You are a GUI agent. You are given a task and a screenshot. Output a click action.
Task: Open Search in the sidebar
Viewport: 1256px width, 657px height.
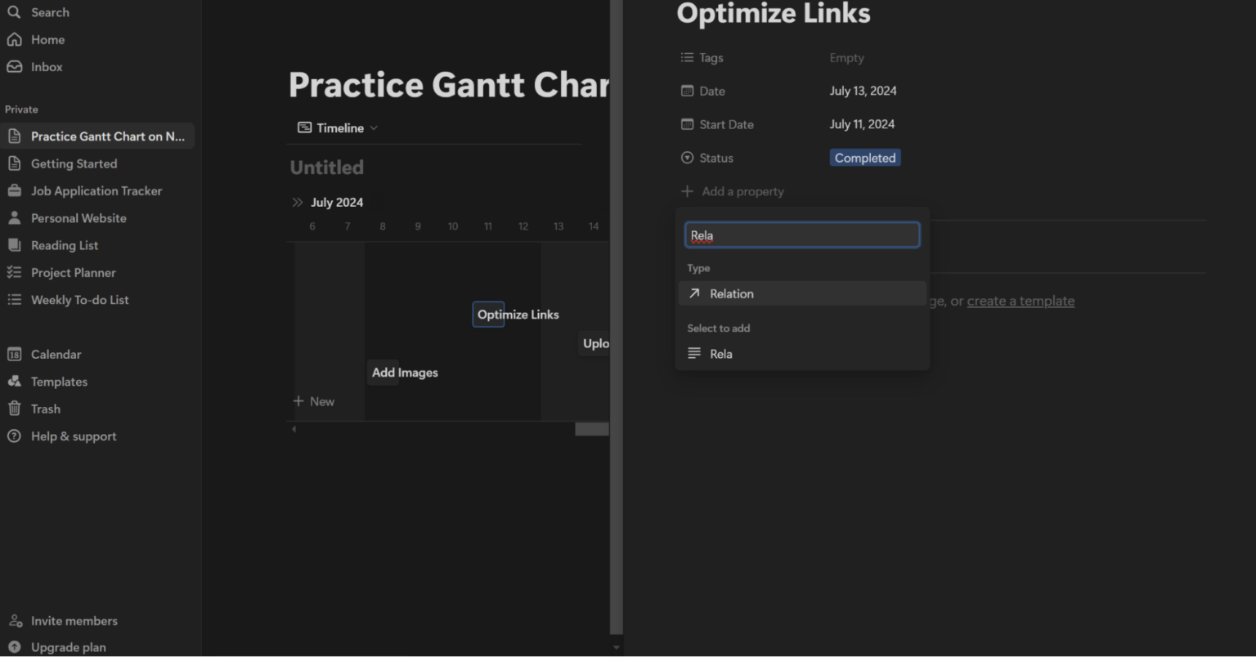[49, 11]
